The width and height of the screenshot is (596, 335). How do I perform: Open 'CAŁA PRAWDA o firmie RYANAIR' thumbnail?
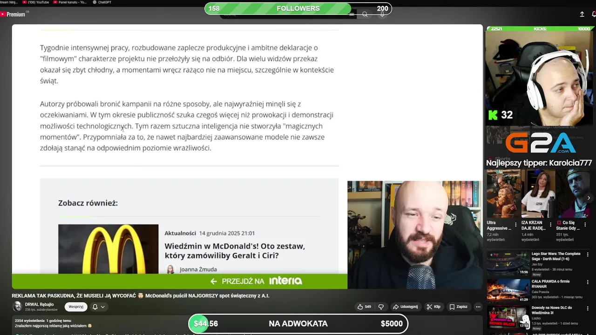(508, 290)
